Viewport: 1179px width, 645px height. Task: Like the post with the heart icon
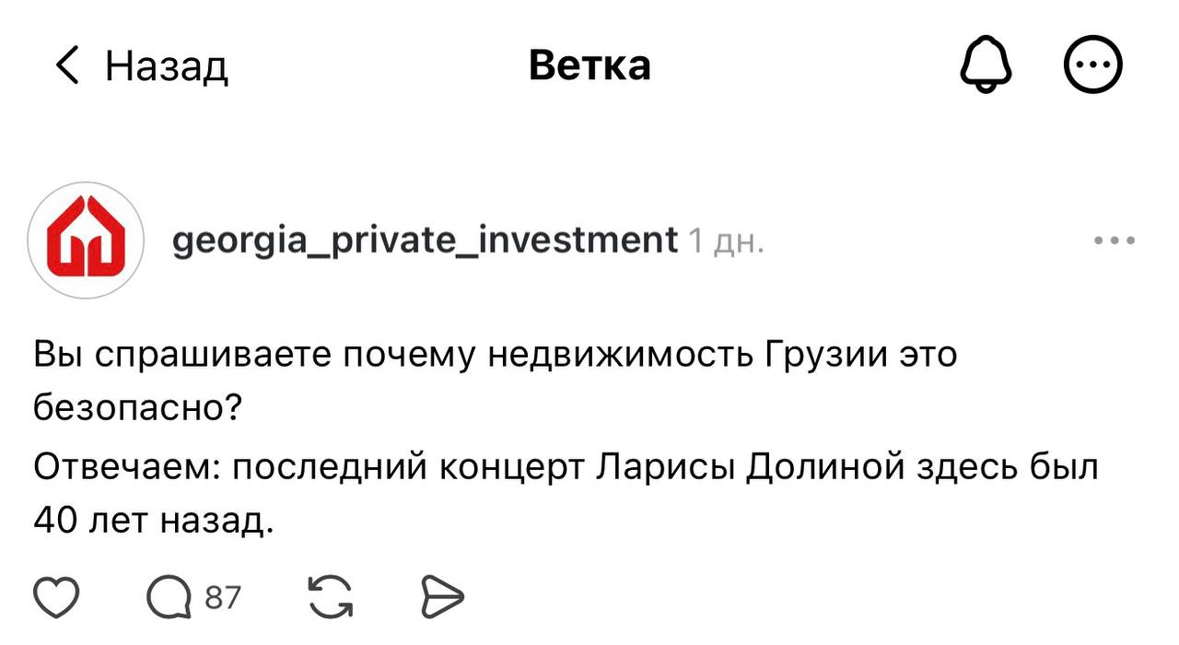[x=56, y=599]
